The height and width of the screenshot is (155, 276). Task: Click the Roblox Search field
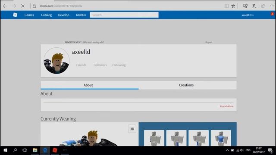pyautogui.click(x=124, y=15)
